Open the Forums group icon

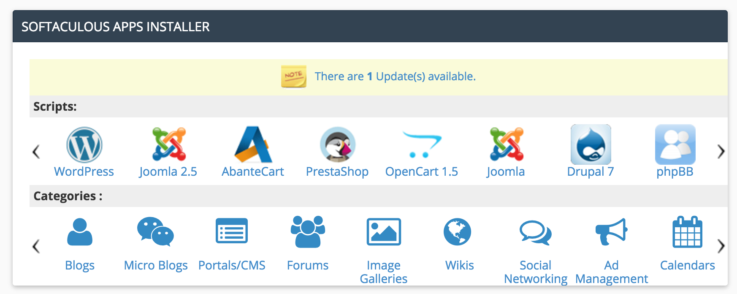point(308,231)
